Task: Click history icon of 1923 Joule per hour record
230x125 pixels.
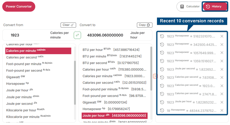Action: pos(162,102)
